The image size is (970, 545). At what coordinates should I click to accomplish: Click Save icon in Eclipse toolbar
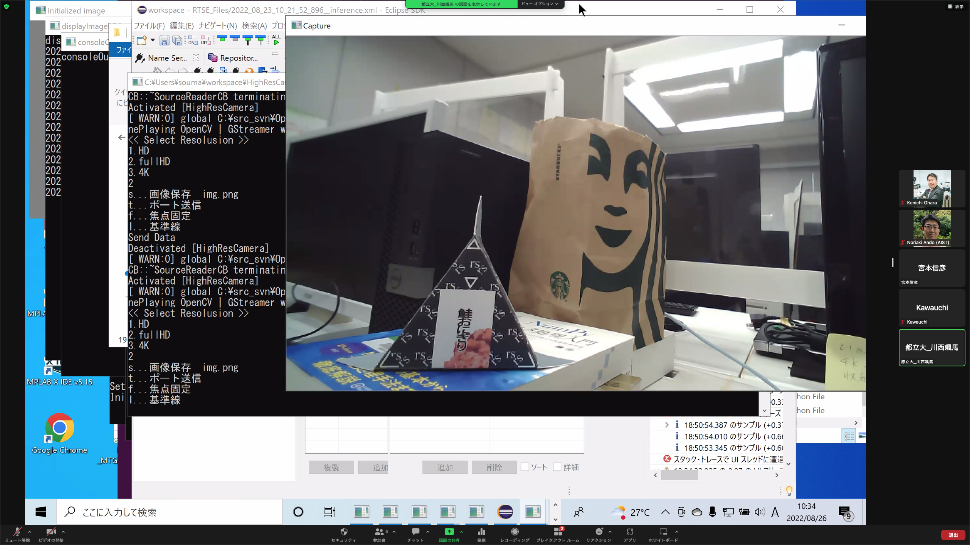point(164,40)
